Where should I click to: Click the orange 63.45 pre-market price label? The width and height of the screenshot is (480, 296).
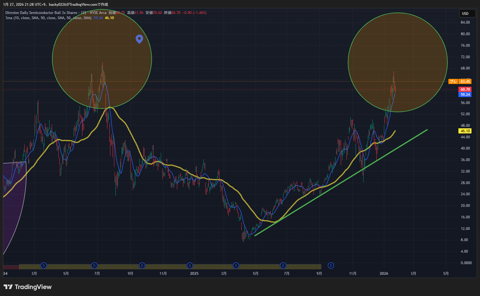[464, 81]
